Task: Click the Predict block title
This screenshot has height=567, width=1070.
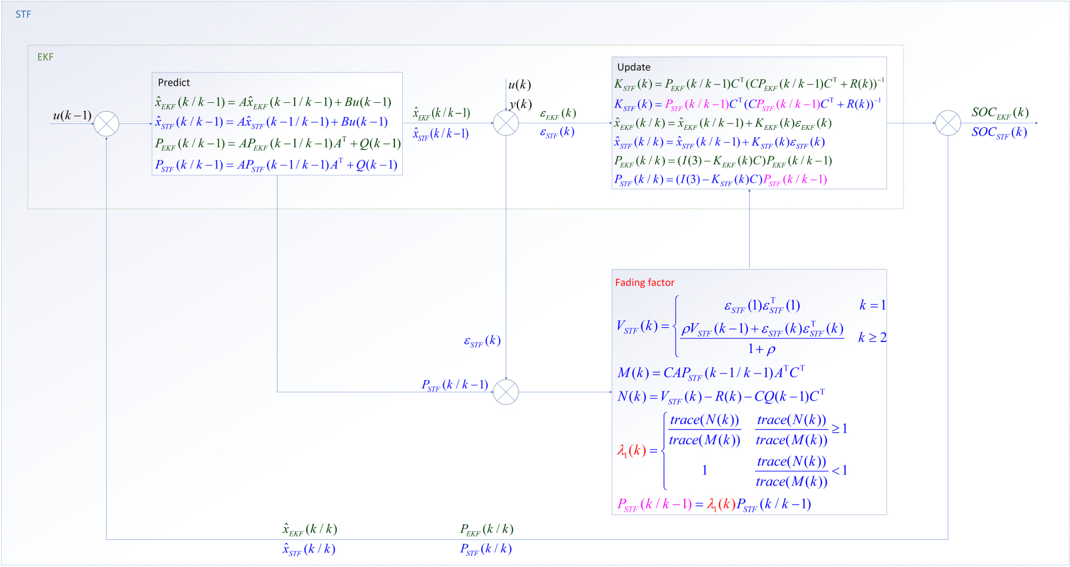Action: (174, 82)
